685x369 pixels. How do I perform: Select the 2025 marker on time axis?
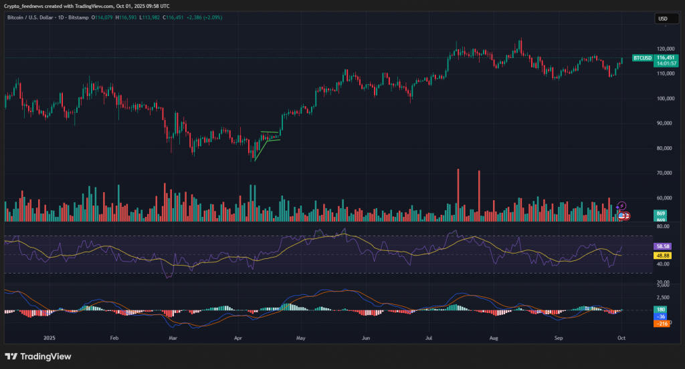pyautogui.click(x=47, y=338)
